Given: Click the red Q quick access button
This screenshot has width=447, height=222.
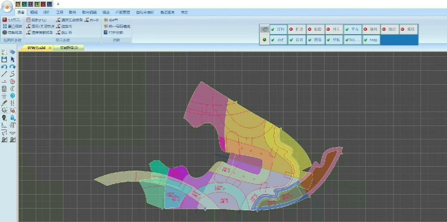Looking at the screenshot, I should point(43,4).
